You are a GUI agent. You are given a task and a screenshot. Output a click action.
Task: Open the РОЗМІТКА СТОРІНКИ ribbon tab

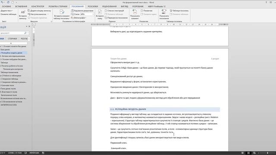click(58, 6)
